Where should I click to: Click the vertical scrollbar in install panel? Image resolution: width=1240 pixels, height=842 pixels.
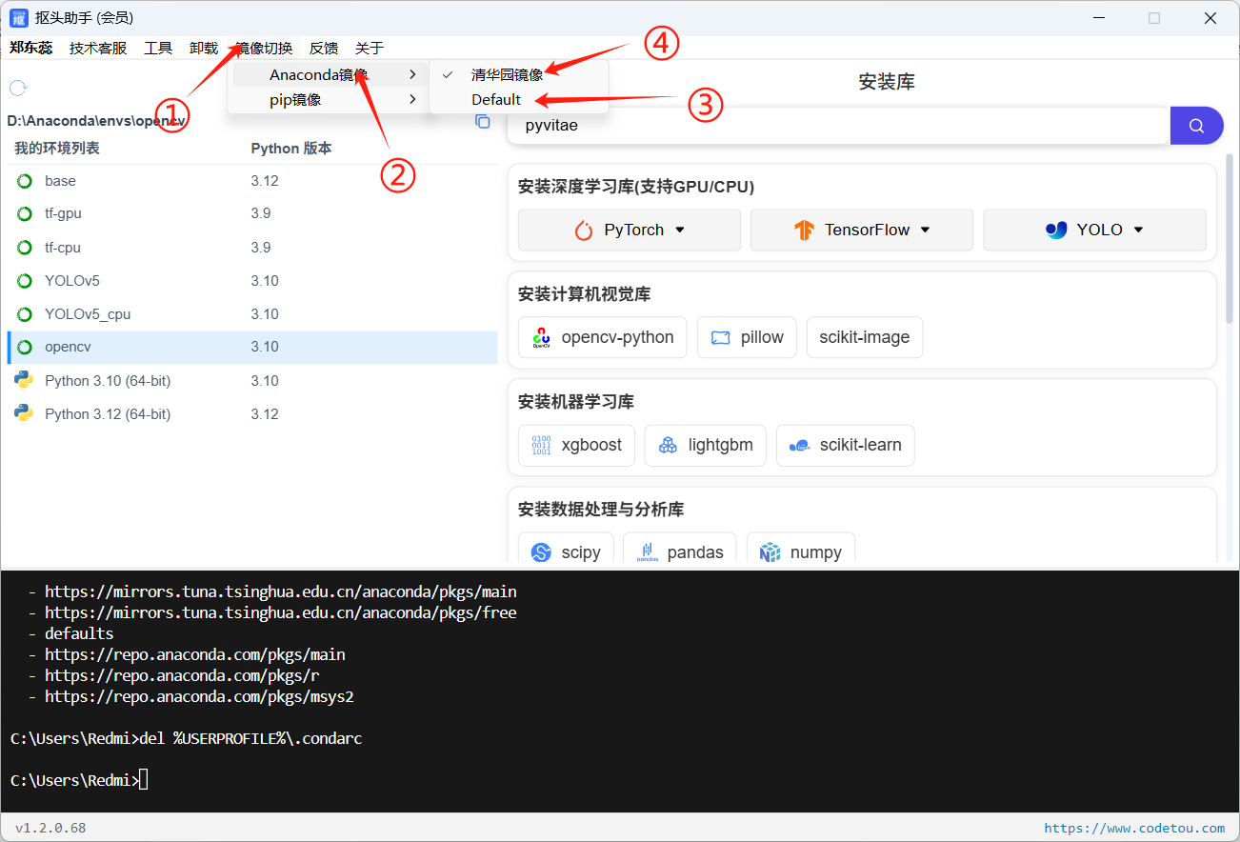point(1230,238)
